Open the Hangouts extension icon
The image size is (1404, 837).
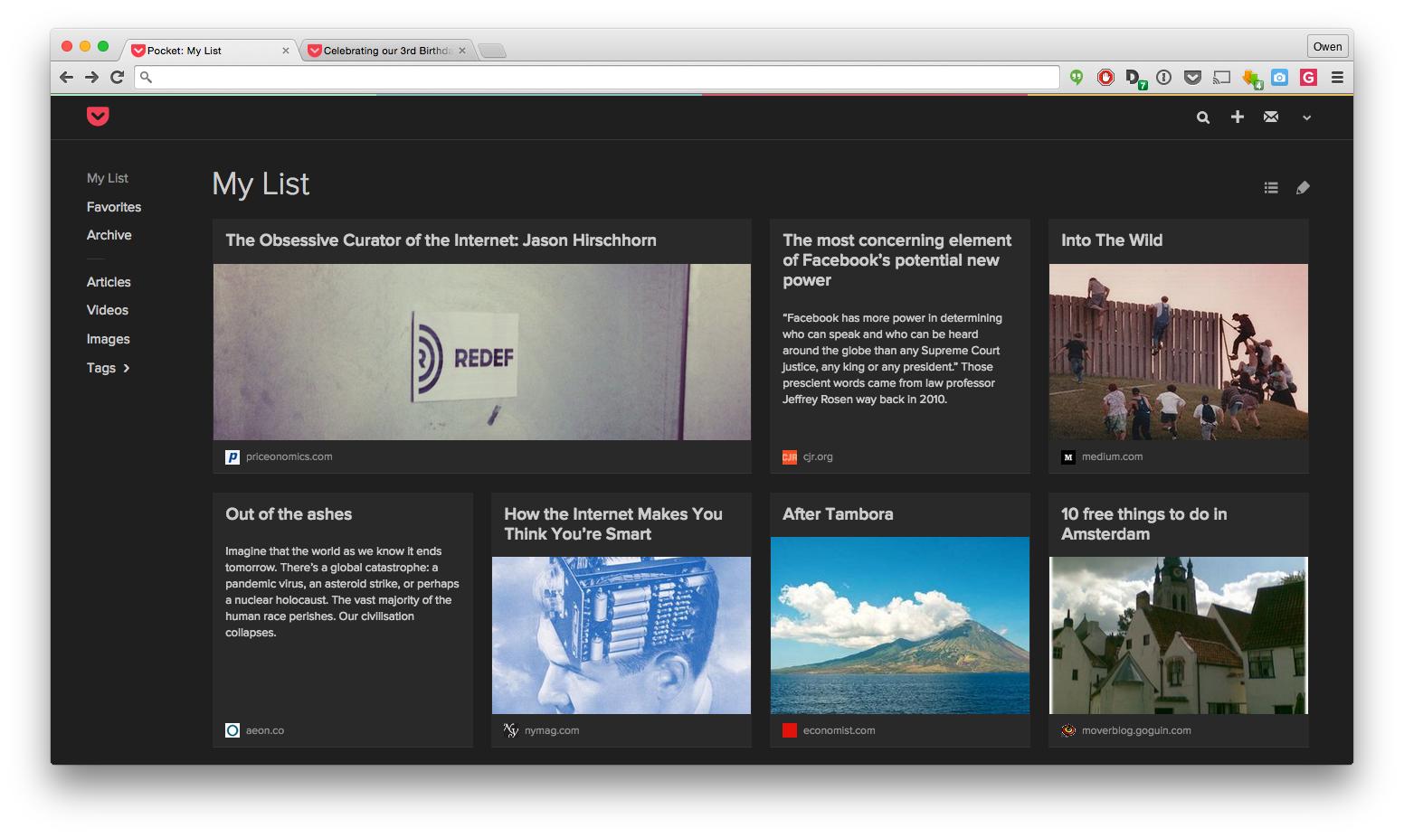point(1077,78)
